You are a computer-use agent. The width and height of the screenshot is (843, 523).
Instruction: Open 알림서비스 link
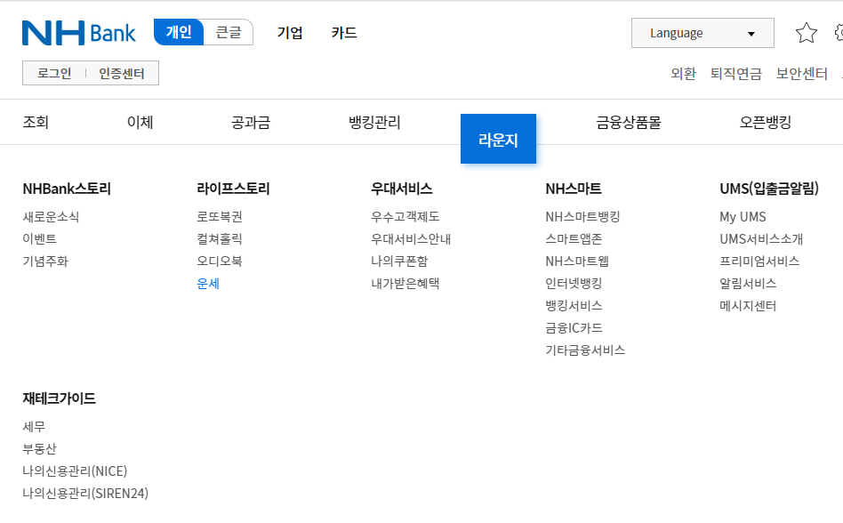[x=748, y=283]
